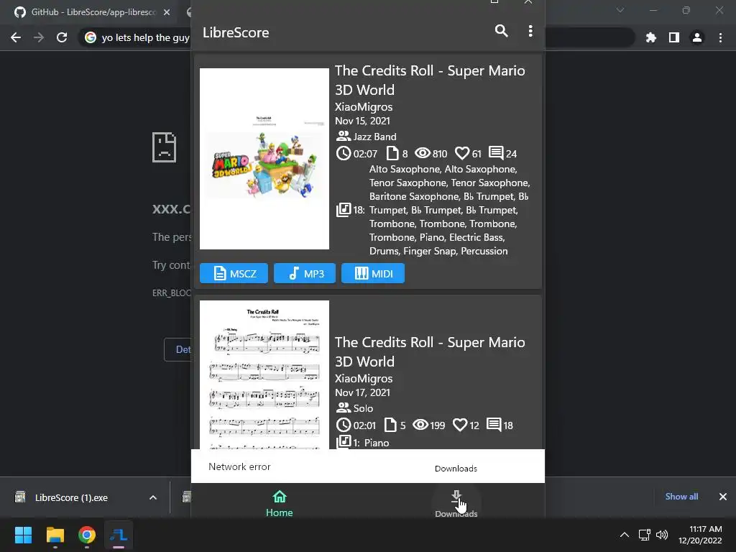The height and width of the screenshot is (552, 736).
Task: Open the Windows Start menu
Action: [23, 535]
